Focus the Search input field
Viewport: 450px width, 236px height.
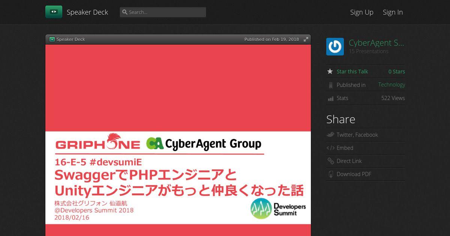pos(163,12)
